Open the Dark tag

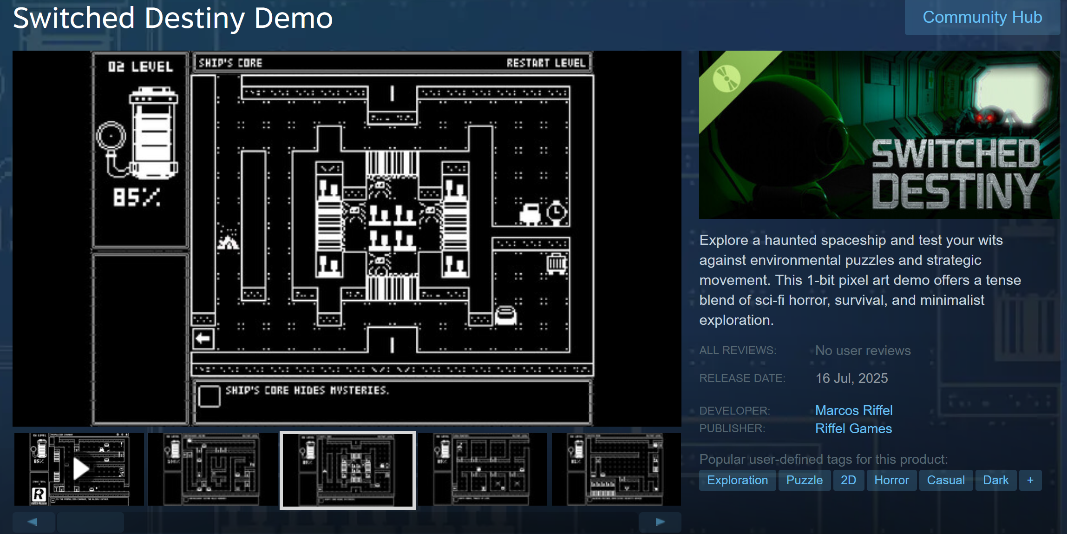[x=995, y=480]
